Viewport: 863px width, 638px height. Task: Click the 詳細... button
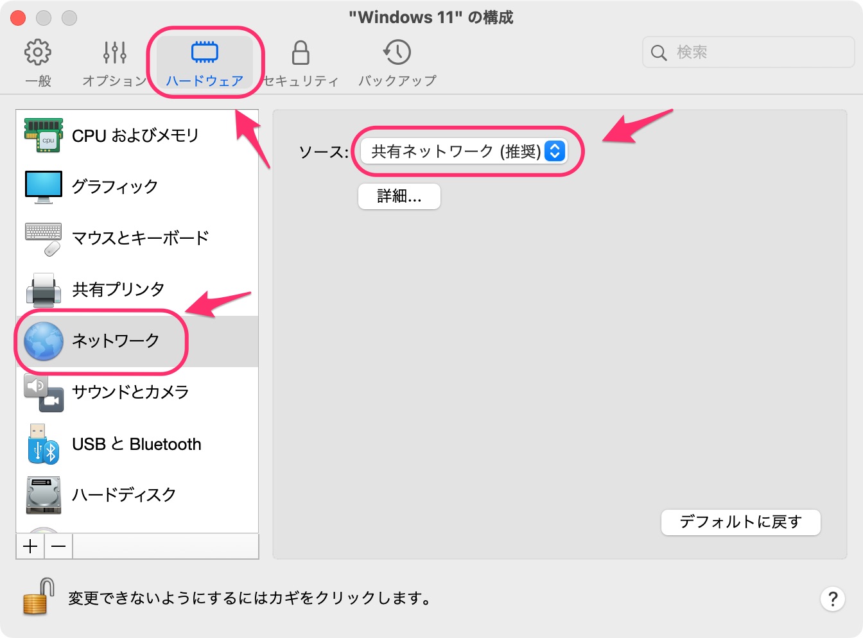pyautogui.click(x=399, y=196)
